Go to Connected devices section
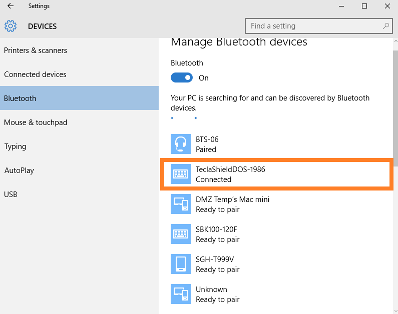Image resolution: width=398 pixels, height=314 pixels. click(35, 74)
